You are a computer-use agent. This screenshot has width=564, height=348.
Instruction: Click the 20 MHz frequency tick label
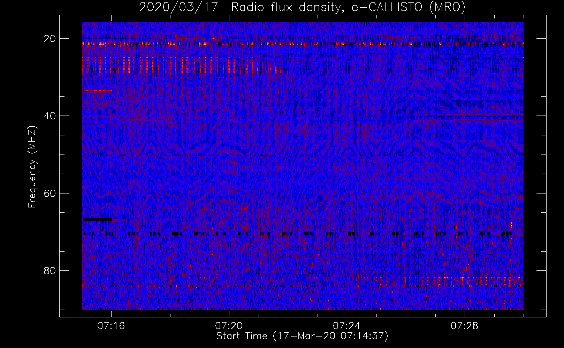click(x=50, y=39)
